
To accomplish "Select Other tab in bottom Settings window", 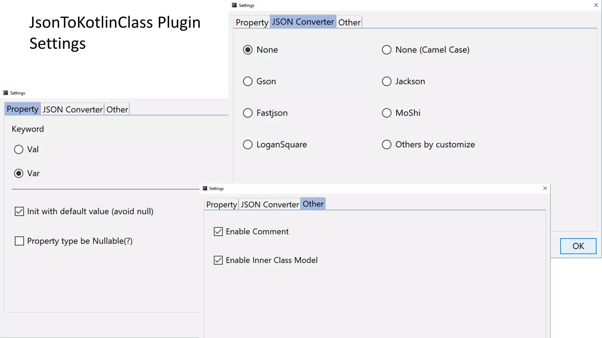I will [313, 204].
